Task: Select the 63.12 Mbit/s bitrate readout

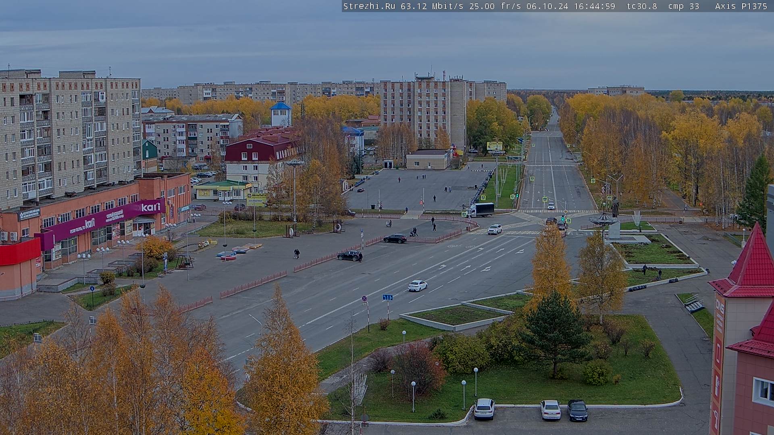Action: coord(431,6)
